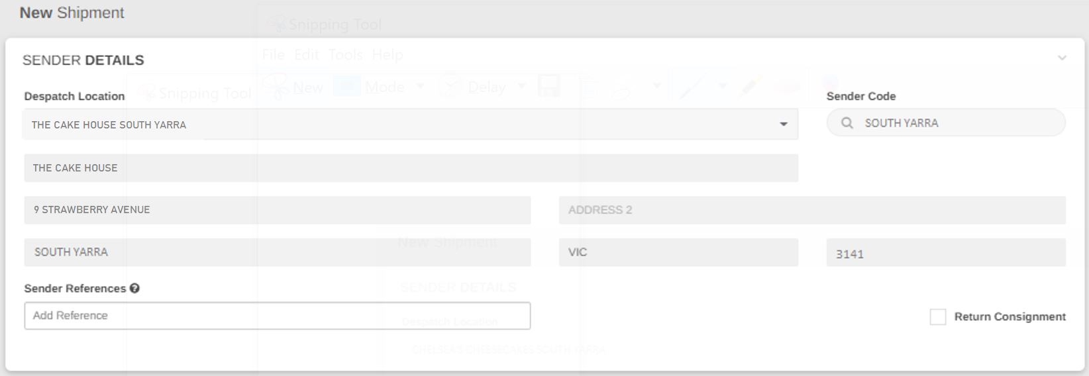Open the Snipping Tool Help menu
This screenshot has height=376, width=1089.
388,55
